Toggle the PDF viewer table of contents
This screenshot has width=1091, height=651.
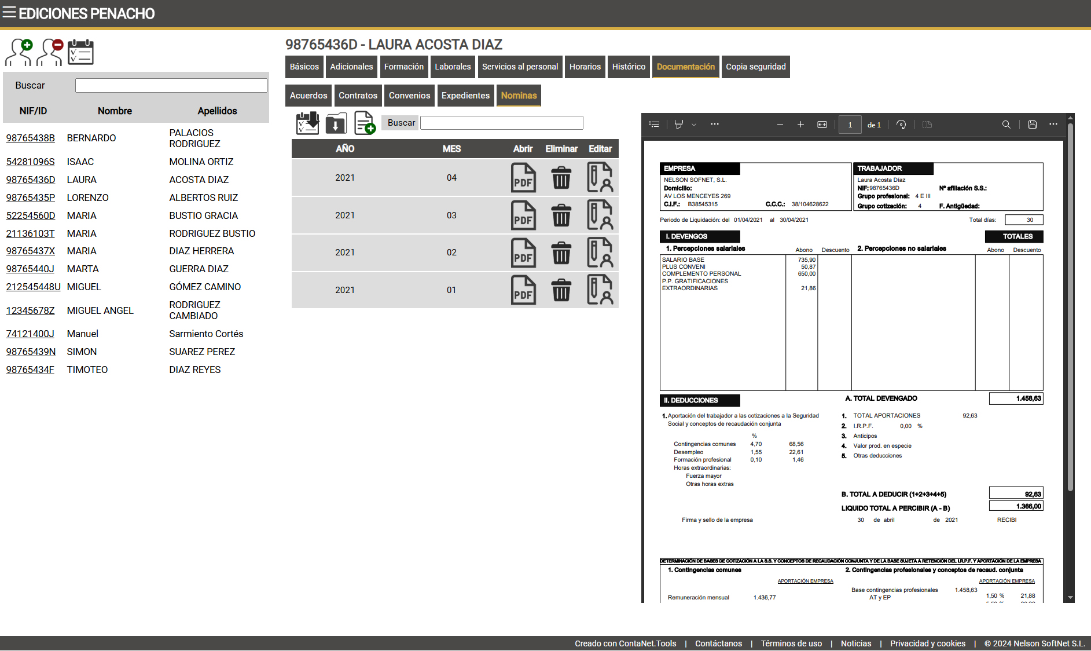click(x=655, y=125)
